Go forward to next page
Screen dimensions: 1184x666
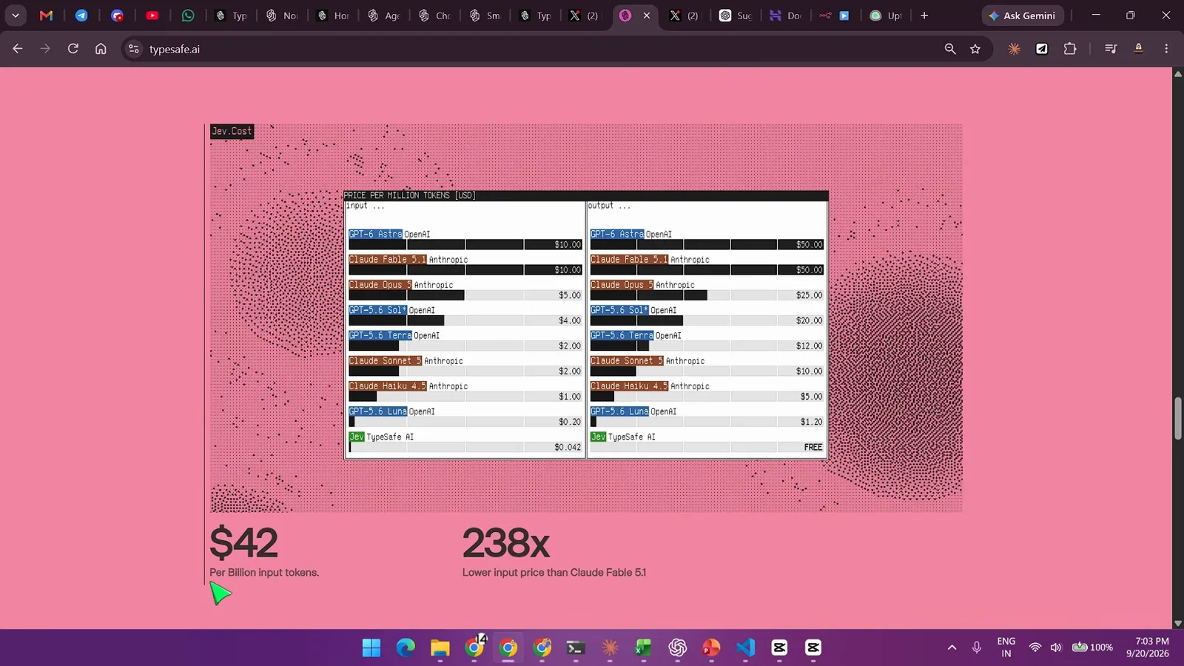45,49
